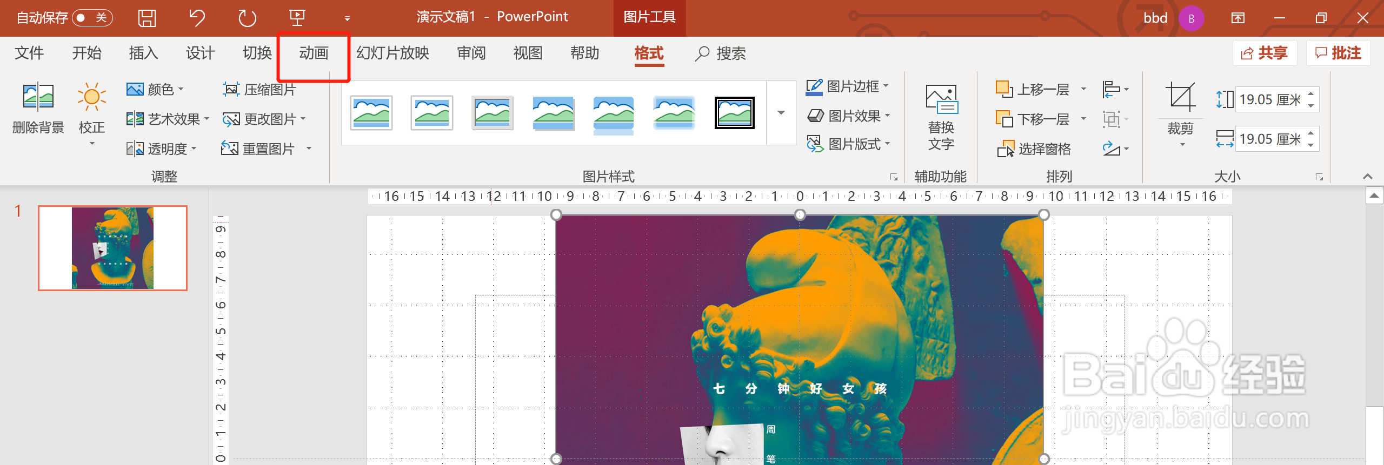
Task: Click the 重置图片 reset picture button
Action: tap(258, 149)
